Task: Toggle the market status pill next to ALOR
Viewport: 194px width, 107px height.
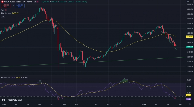Action: (x=36, y=2)
